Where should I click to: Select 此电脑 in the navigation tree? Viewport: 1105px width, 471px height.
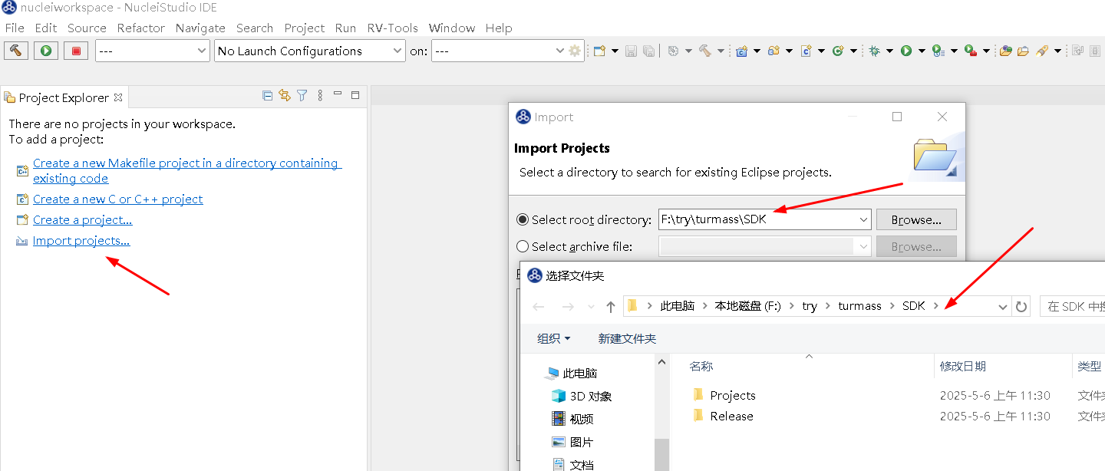579,373
